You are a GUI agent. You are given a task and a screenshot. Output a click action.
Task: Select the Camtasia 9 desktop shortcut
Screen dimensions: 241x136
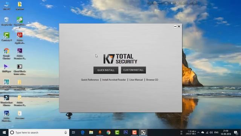(7, 37)
